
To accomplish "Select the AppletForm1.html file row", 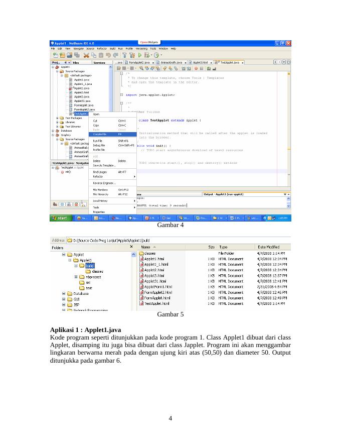I will tap(215, 287).
